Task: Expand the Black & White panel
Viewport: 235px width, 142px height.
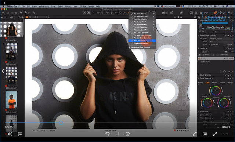Action: (x=199, y=75)
